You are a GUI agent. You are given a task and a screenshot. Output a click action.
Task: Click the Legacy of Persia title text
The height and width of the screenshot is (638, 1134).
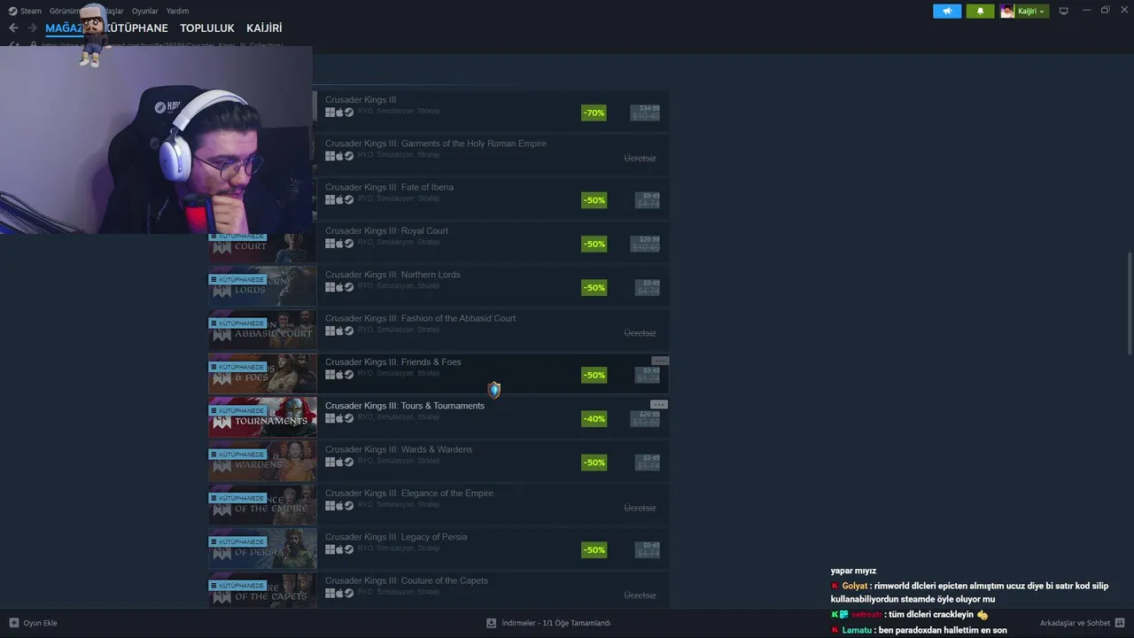click(396, 537)
